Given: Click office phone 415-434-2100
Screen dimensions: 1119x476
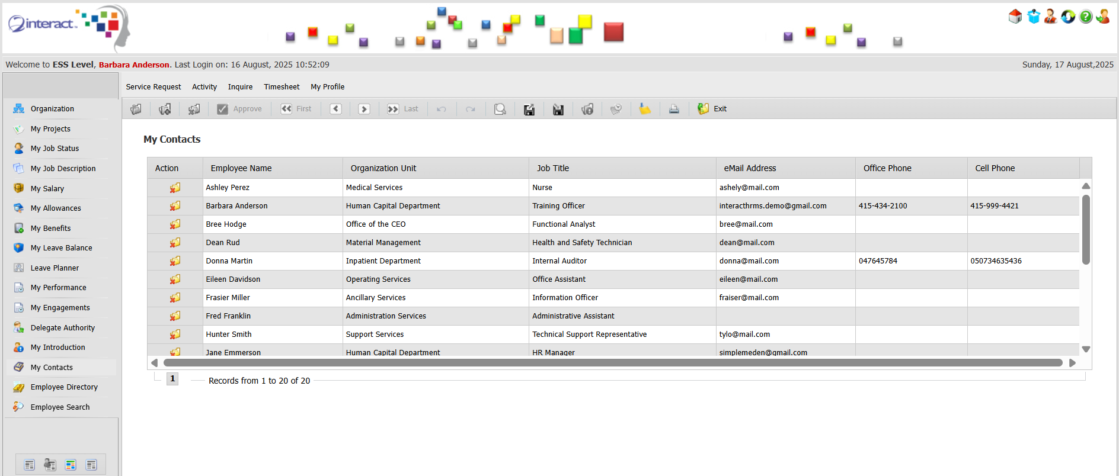Looking at the screenshot, I should tap(883, 206).
